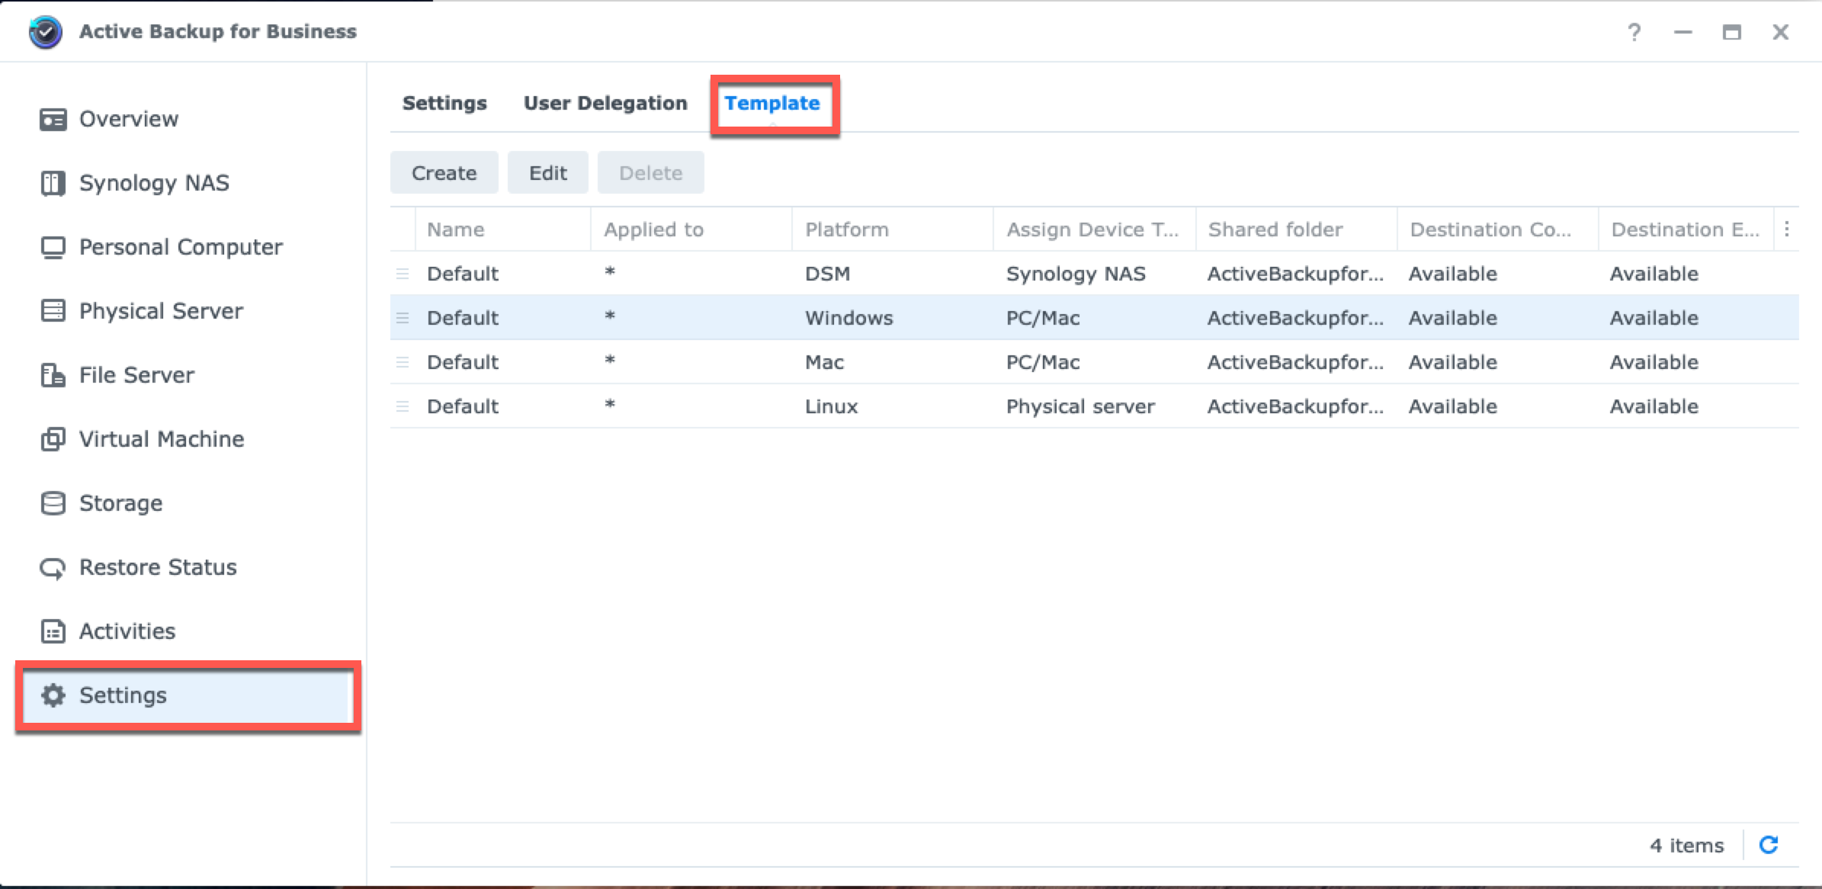1822x889 pixels.
Task: Switch to the User Delegation tab
Action: click(605, 103)
